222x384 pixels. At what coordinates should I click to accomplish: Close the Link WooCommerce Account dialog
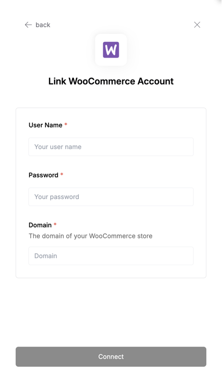pos(197,25)
